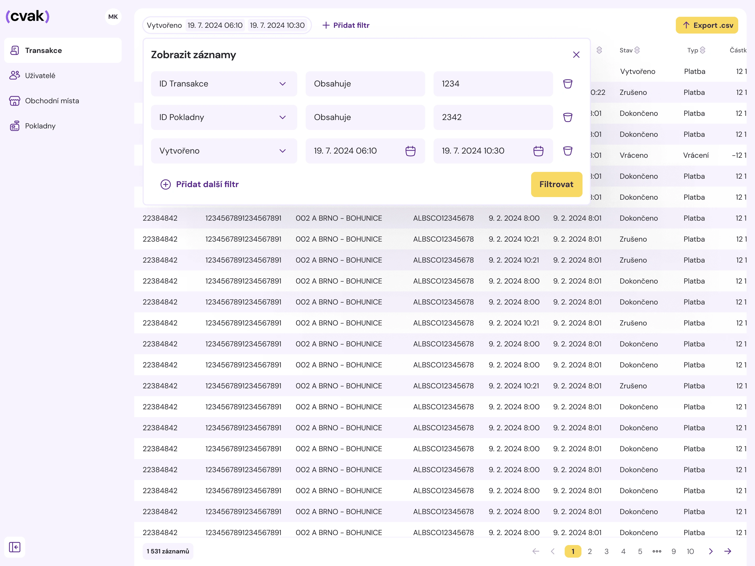
Task: Remove the ID Pokladny filter row
Action: (x=567, y=117)
